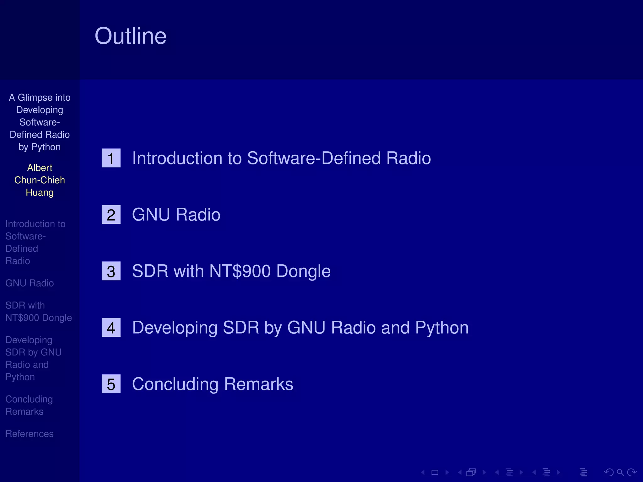Open sidebar section Introduction to Software-Defined Radio
643x482 pixels.
click(x=35, y=242)
